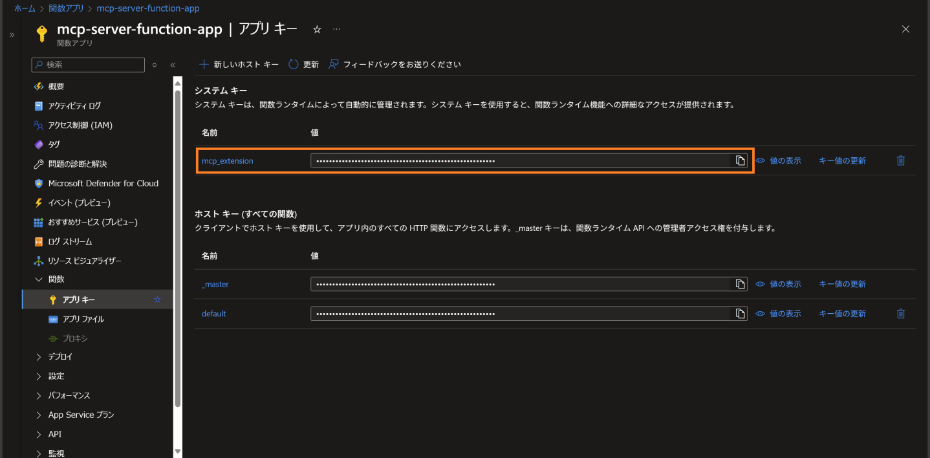This screenshot has height=458, width=930.
Task: Click the タグ tag icon
Action: point(38,144)
